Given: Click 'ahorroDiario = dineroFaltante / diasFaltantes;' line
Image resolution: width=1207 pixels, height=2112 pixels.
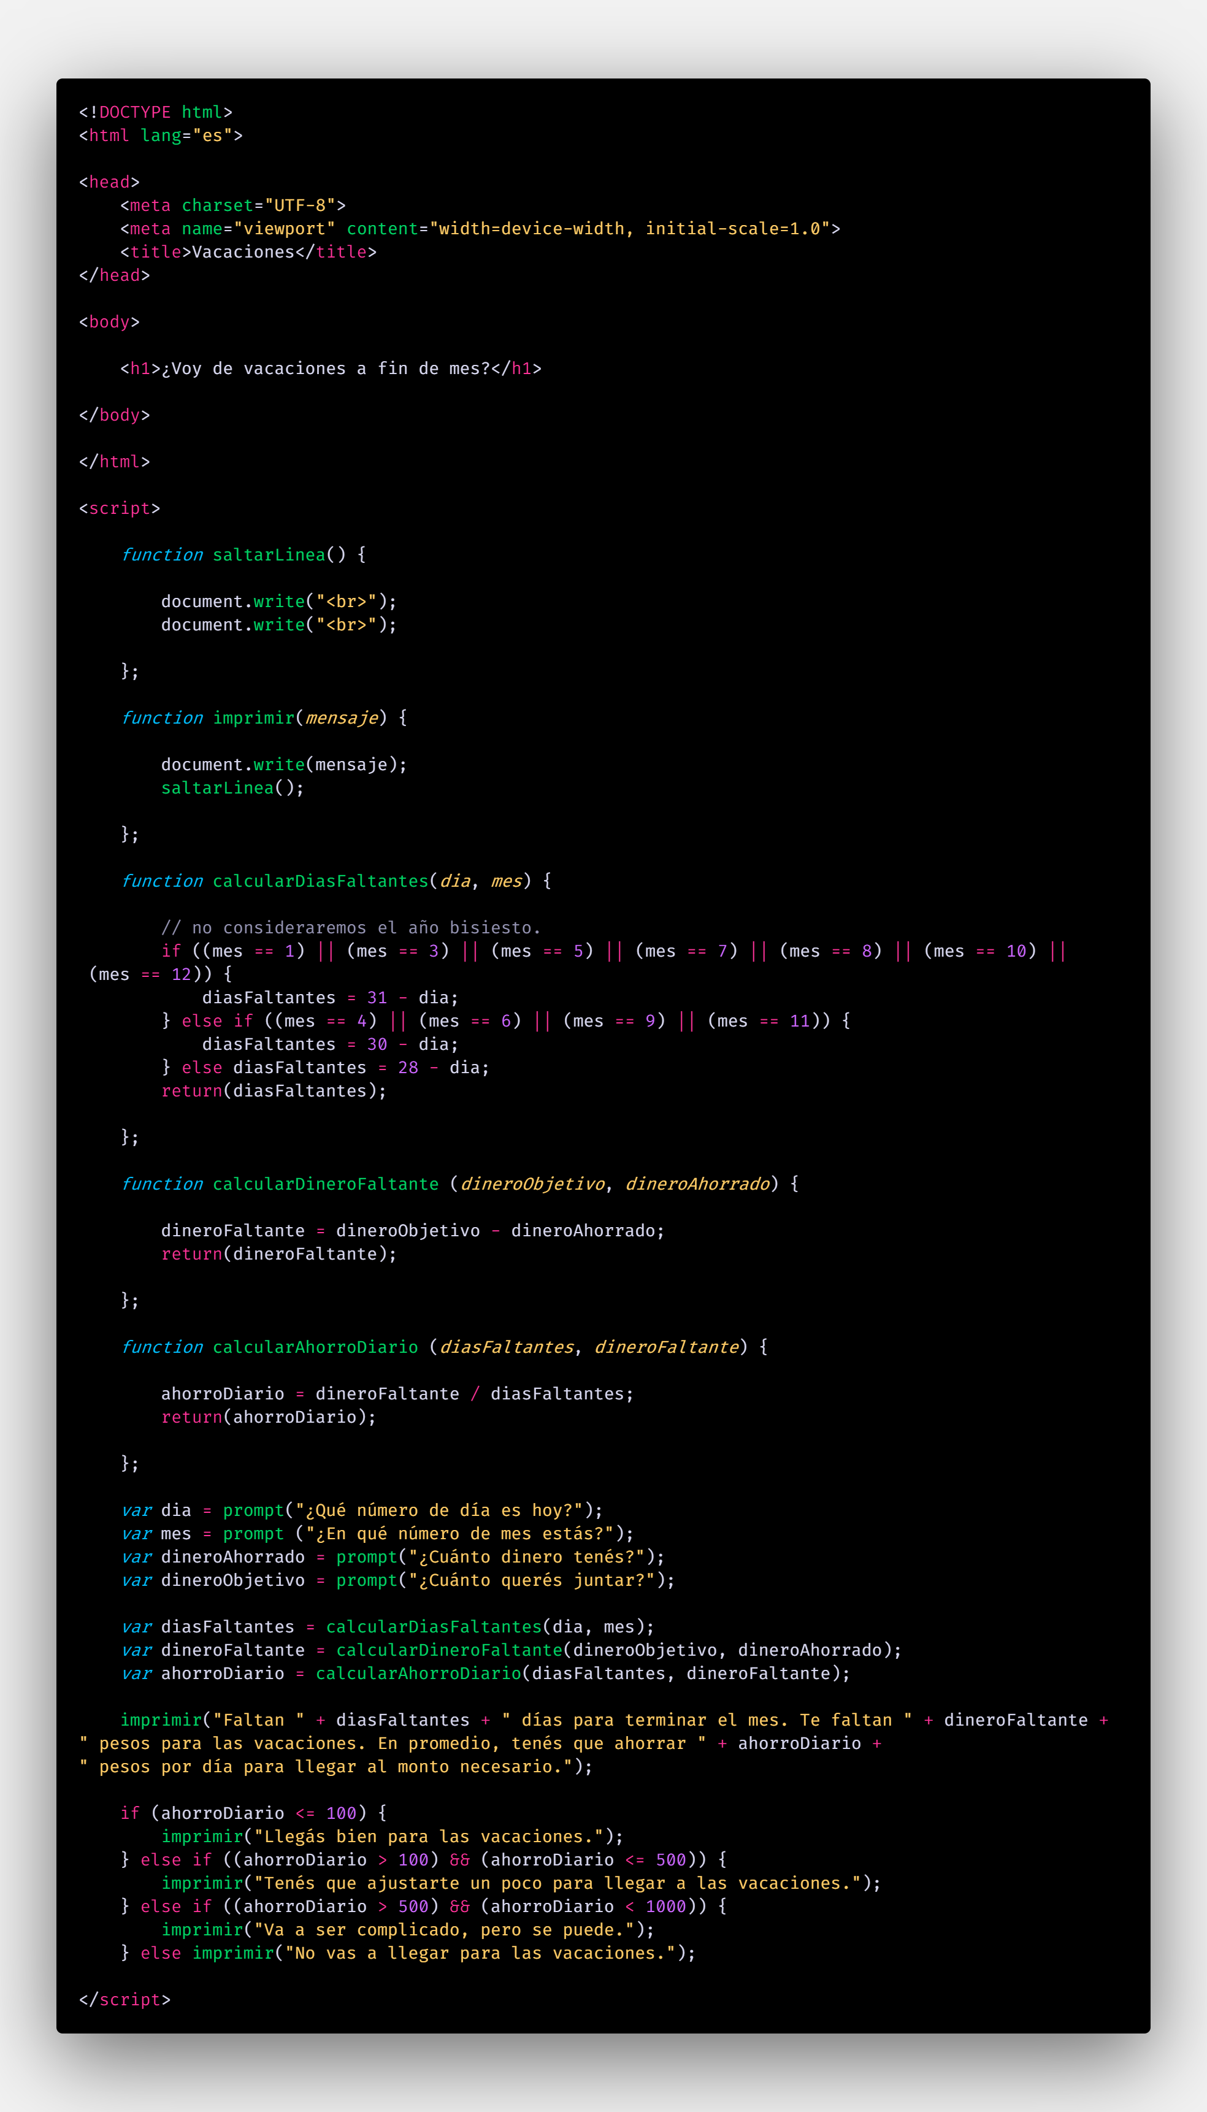Looking at the screenshot, I should pyautogui.click(x=398, y=1393).
